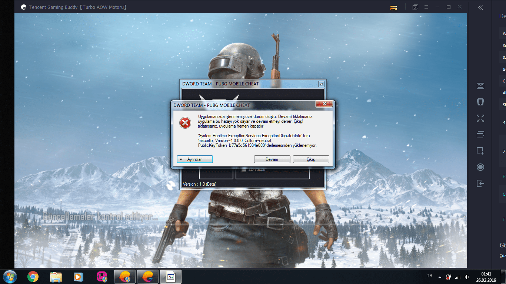Screen dimensions: 506x284
Task: Open the media player from the taskbar
Action: 78,277
